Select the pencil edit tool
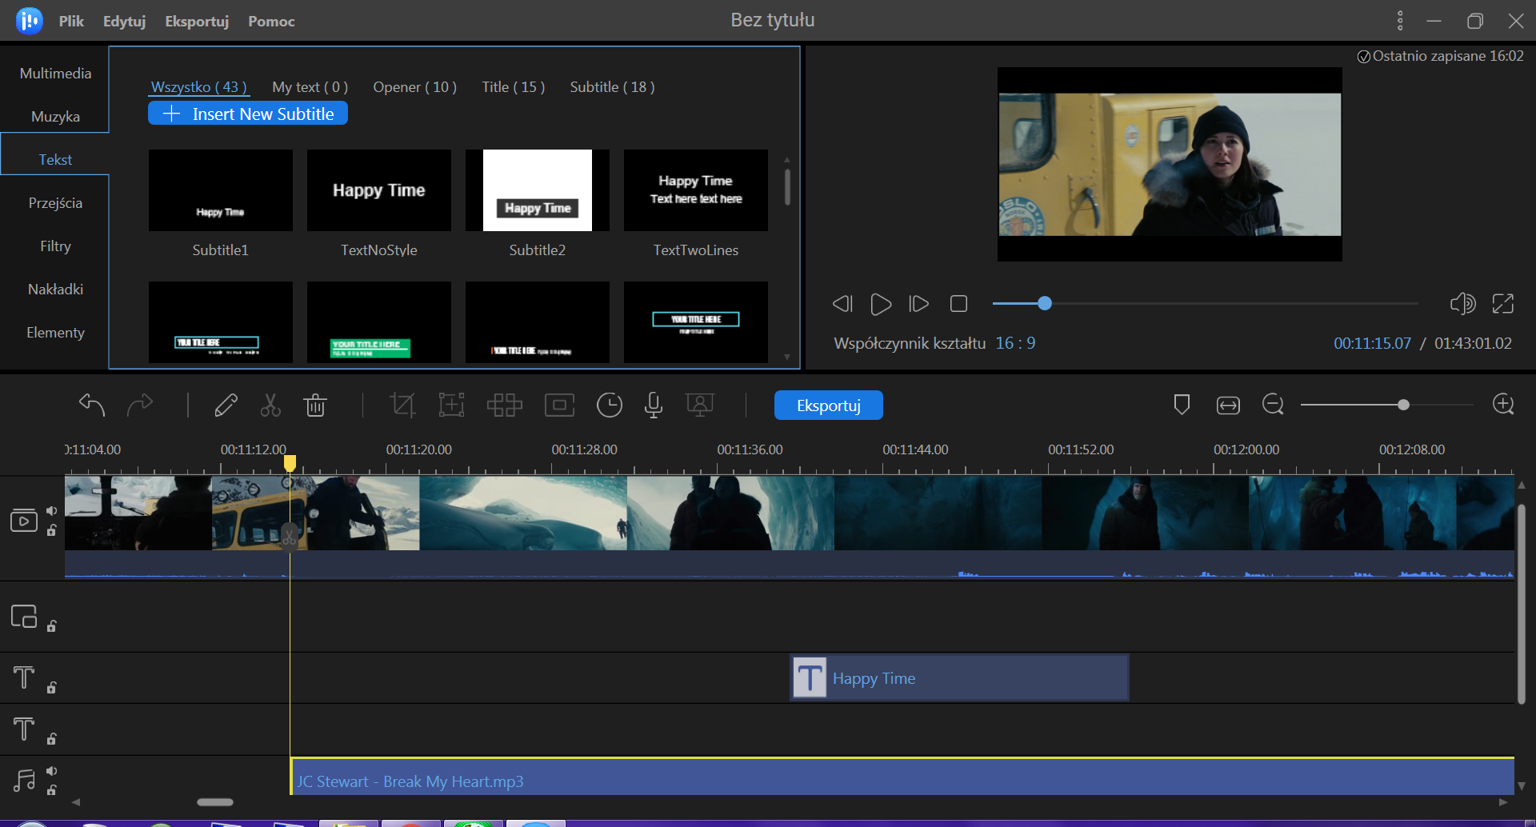1536x827 pixels. [226, 406]
